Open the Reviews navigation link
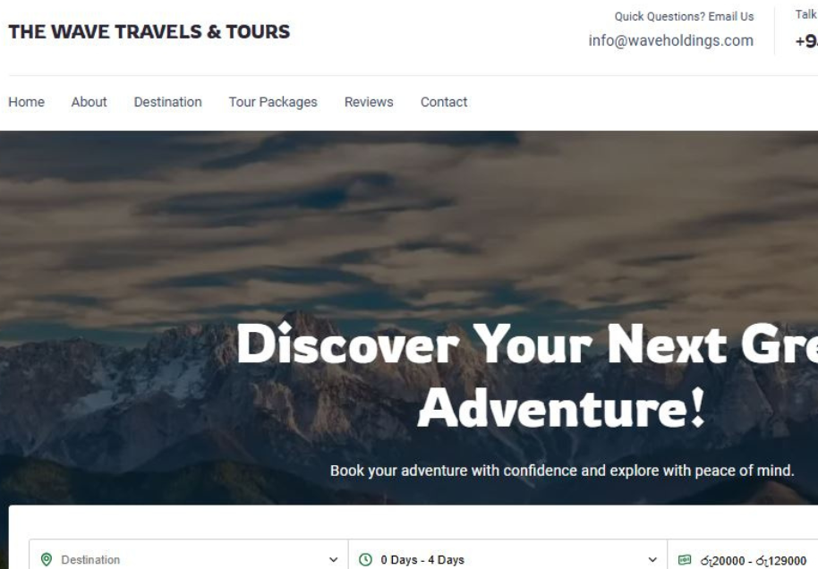Screen dimensions: 818x569 pyautogui.click(x=369, y=102)
